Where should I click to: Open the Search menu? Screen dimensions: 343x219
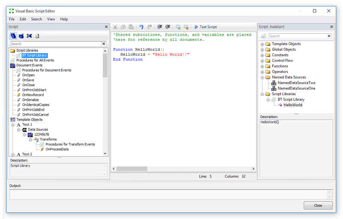(36, 19)
